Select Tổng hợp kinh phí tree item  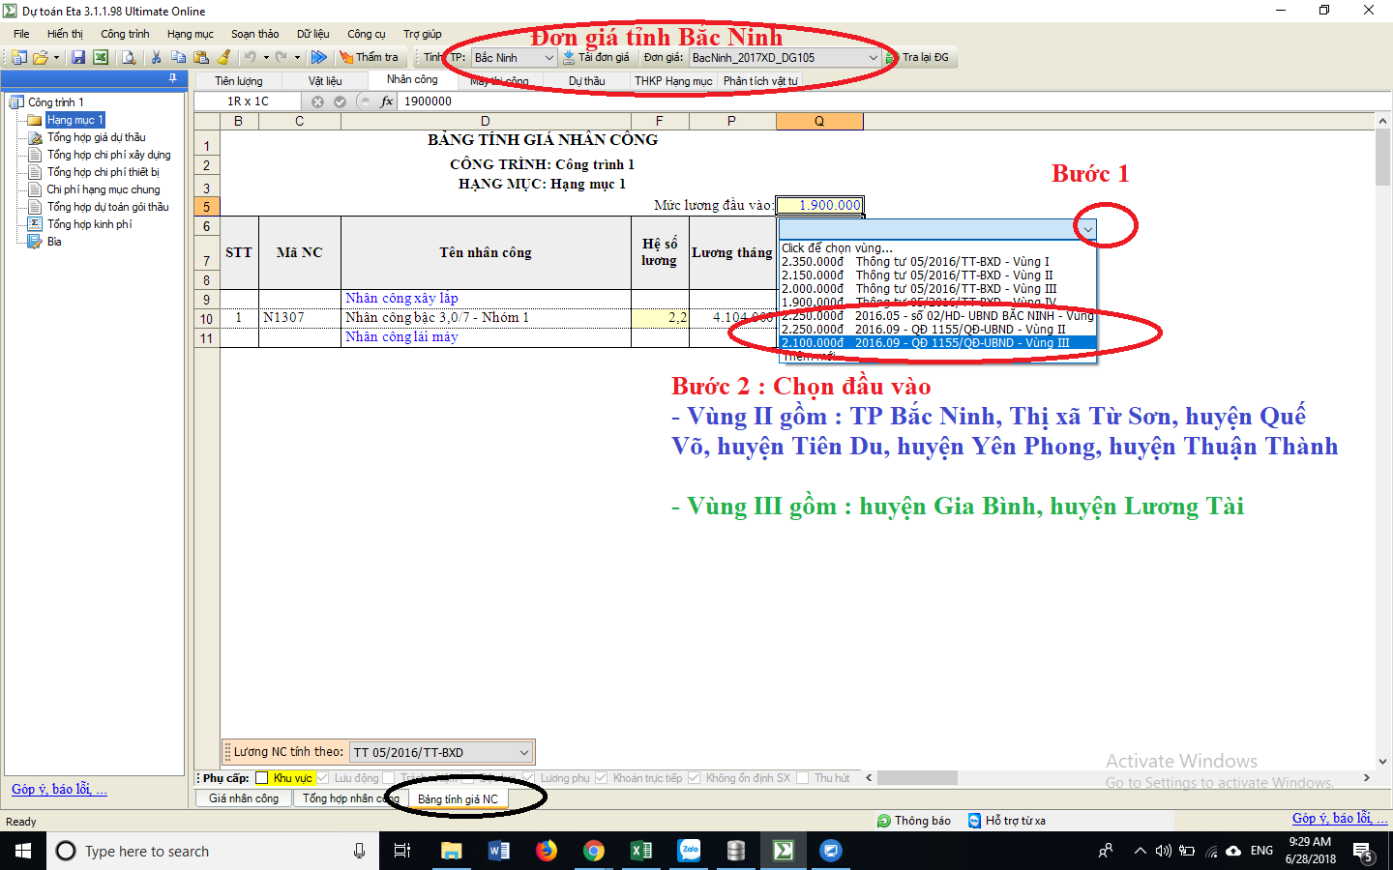tap(89, 224)
